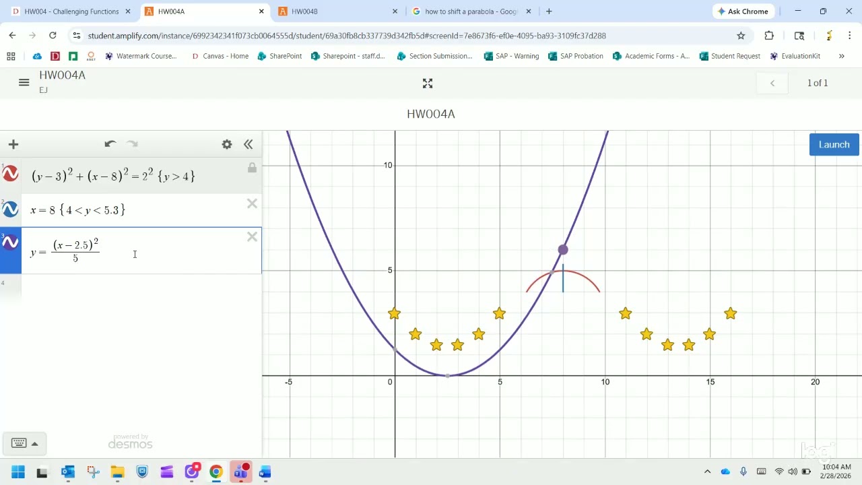Reload the current page

(x=53, y=36)
